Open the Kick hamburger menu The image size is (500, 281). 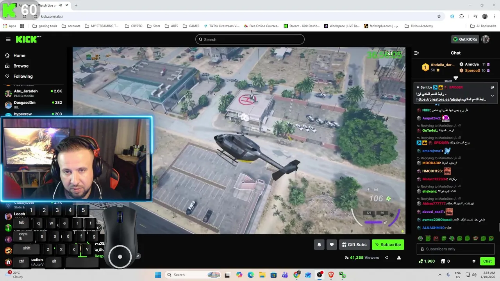[8, 39]
